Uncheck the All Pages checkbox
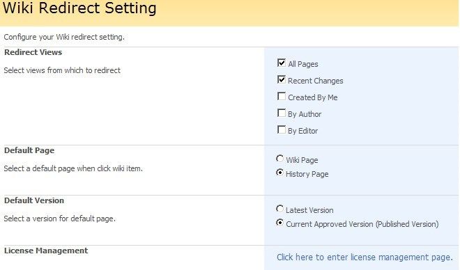The image size is (460, 270). click(282, 63)
